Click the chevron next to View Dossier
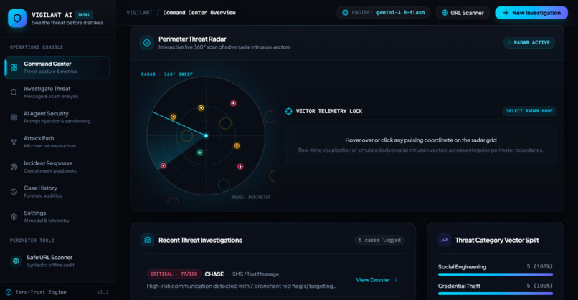The image size is (578, 300). (x=396, y=280)
